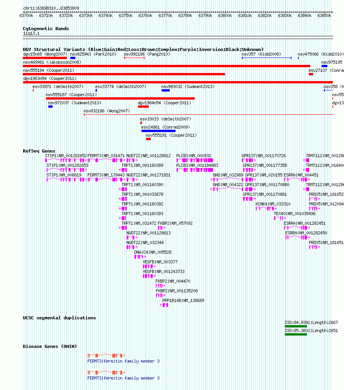Image resolution: width=344 pixels, height=390 pixels.
Task: Open the nsv357 (Kidd2008) variant label
Action: [261, 54]
